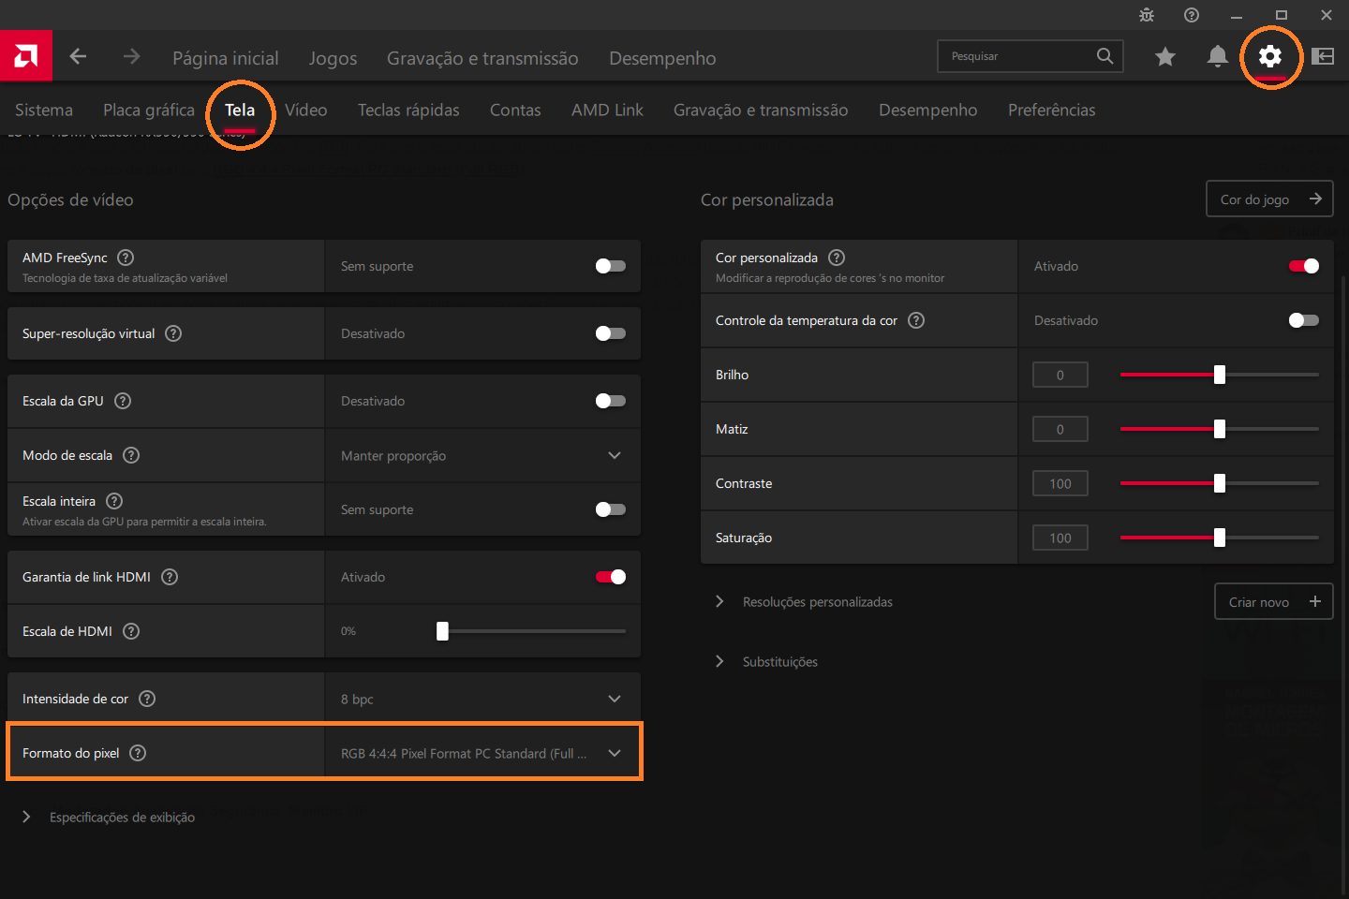
Task: Click the Cor do jogo button
Action: (x=1270, y=199)
